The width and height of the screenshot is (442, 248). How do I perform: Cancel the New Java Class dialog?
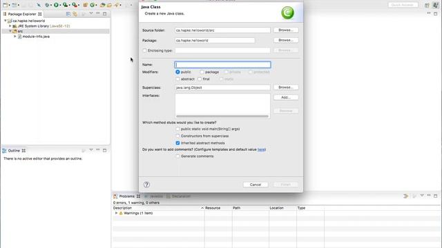[x=256, y=185]
